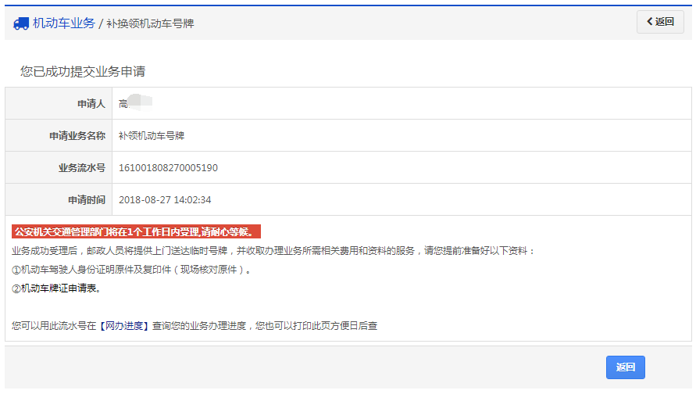Click the truck icon beside 机动车业务
This screenshot has width=696, height=394.
(x=21, y=23)
